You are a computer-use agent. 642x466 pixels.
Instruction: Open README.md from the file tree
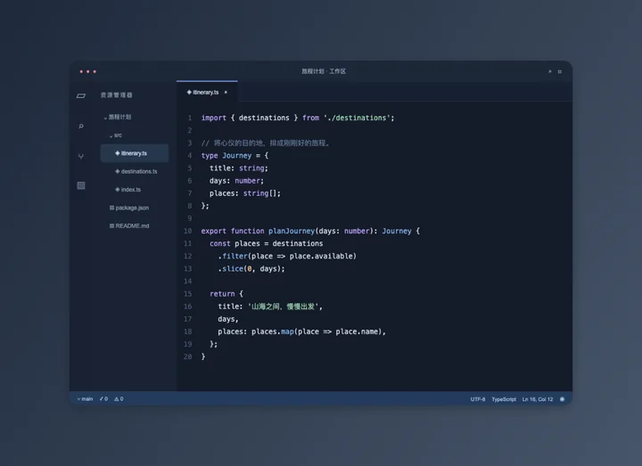pos(132,225)
